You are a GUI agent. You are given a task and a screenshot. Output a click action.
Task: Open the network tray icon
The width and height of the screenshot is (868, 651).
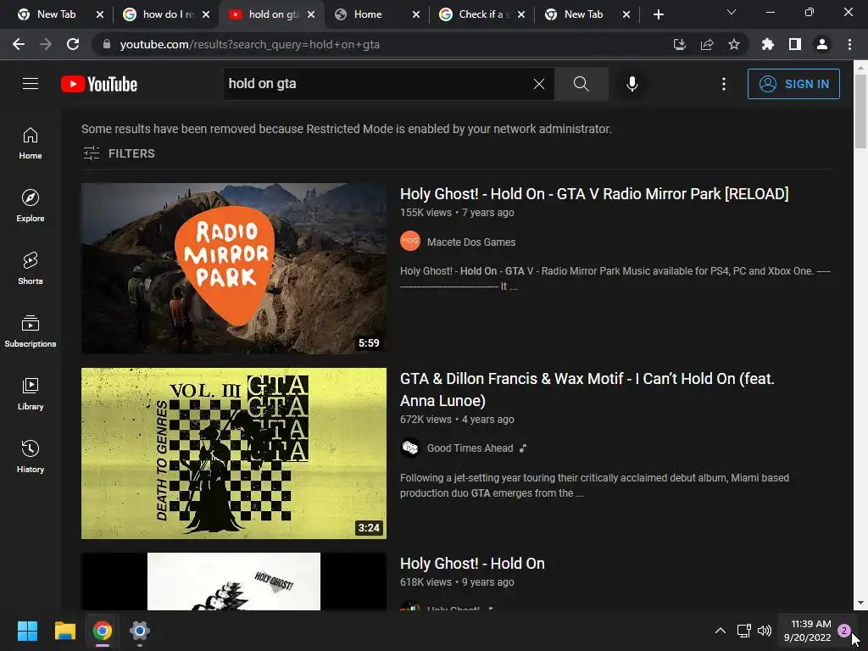(x=743, y=631)
